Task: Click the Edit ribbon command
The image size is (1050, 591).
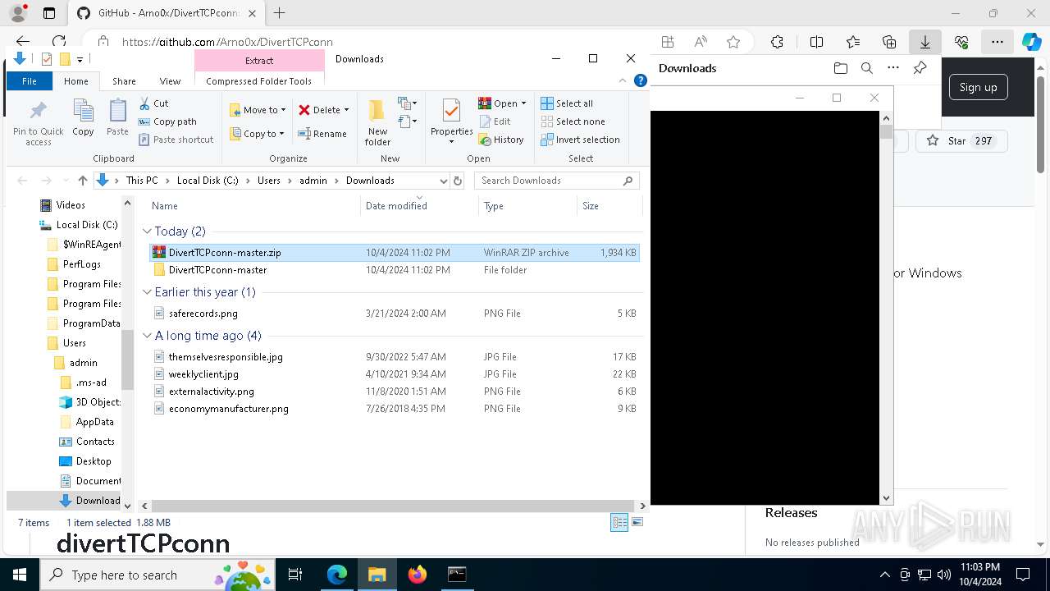Action: (495, 121)
